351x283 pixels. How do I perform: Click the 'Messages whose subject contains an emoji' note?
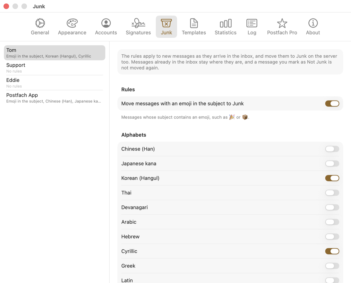[x=185, y=117]
